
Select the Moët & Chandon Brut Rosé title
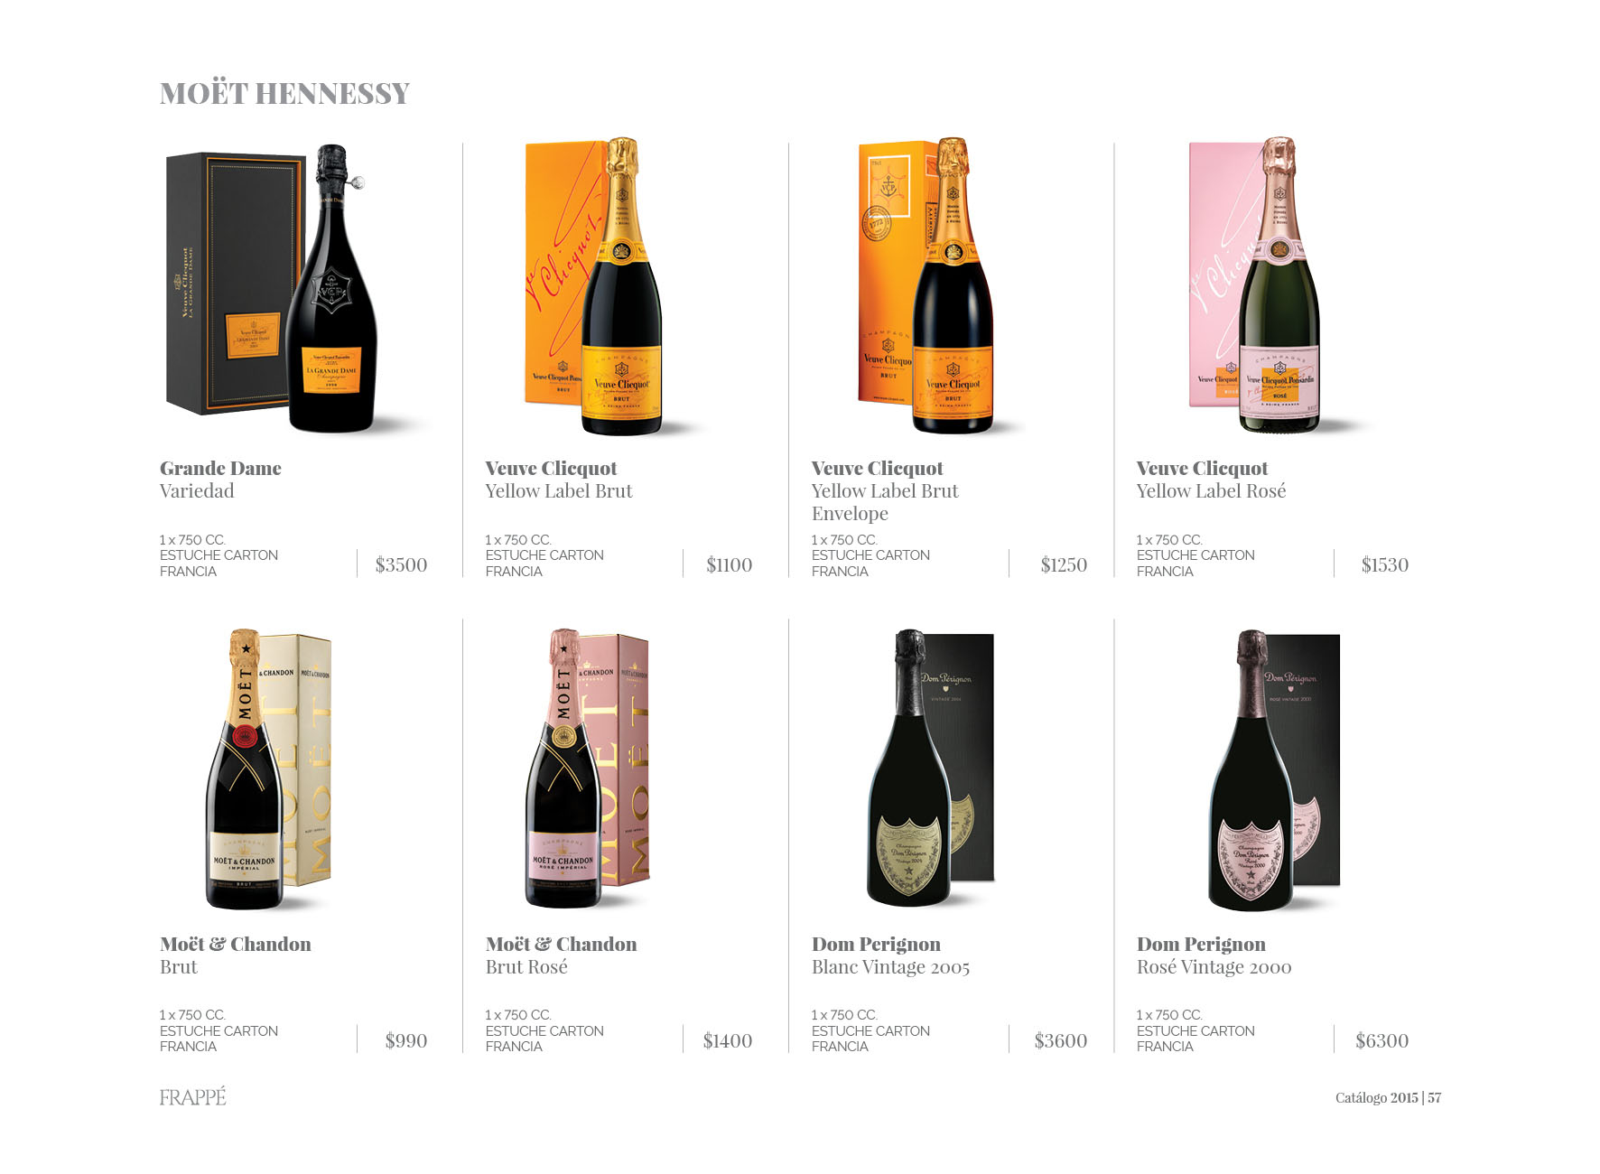coord(561,955)
